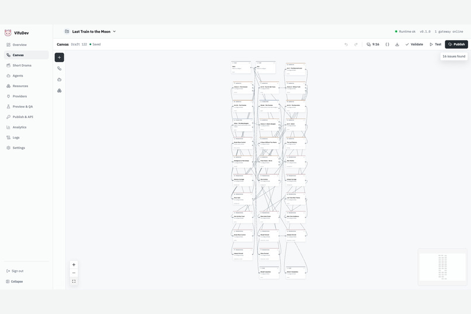This screenshot has width=471, height=314.
Task: Click the Validate button
Action: pos(414,44)
